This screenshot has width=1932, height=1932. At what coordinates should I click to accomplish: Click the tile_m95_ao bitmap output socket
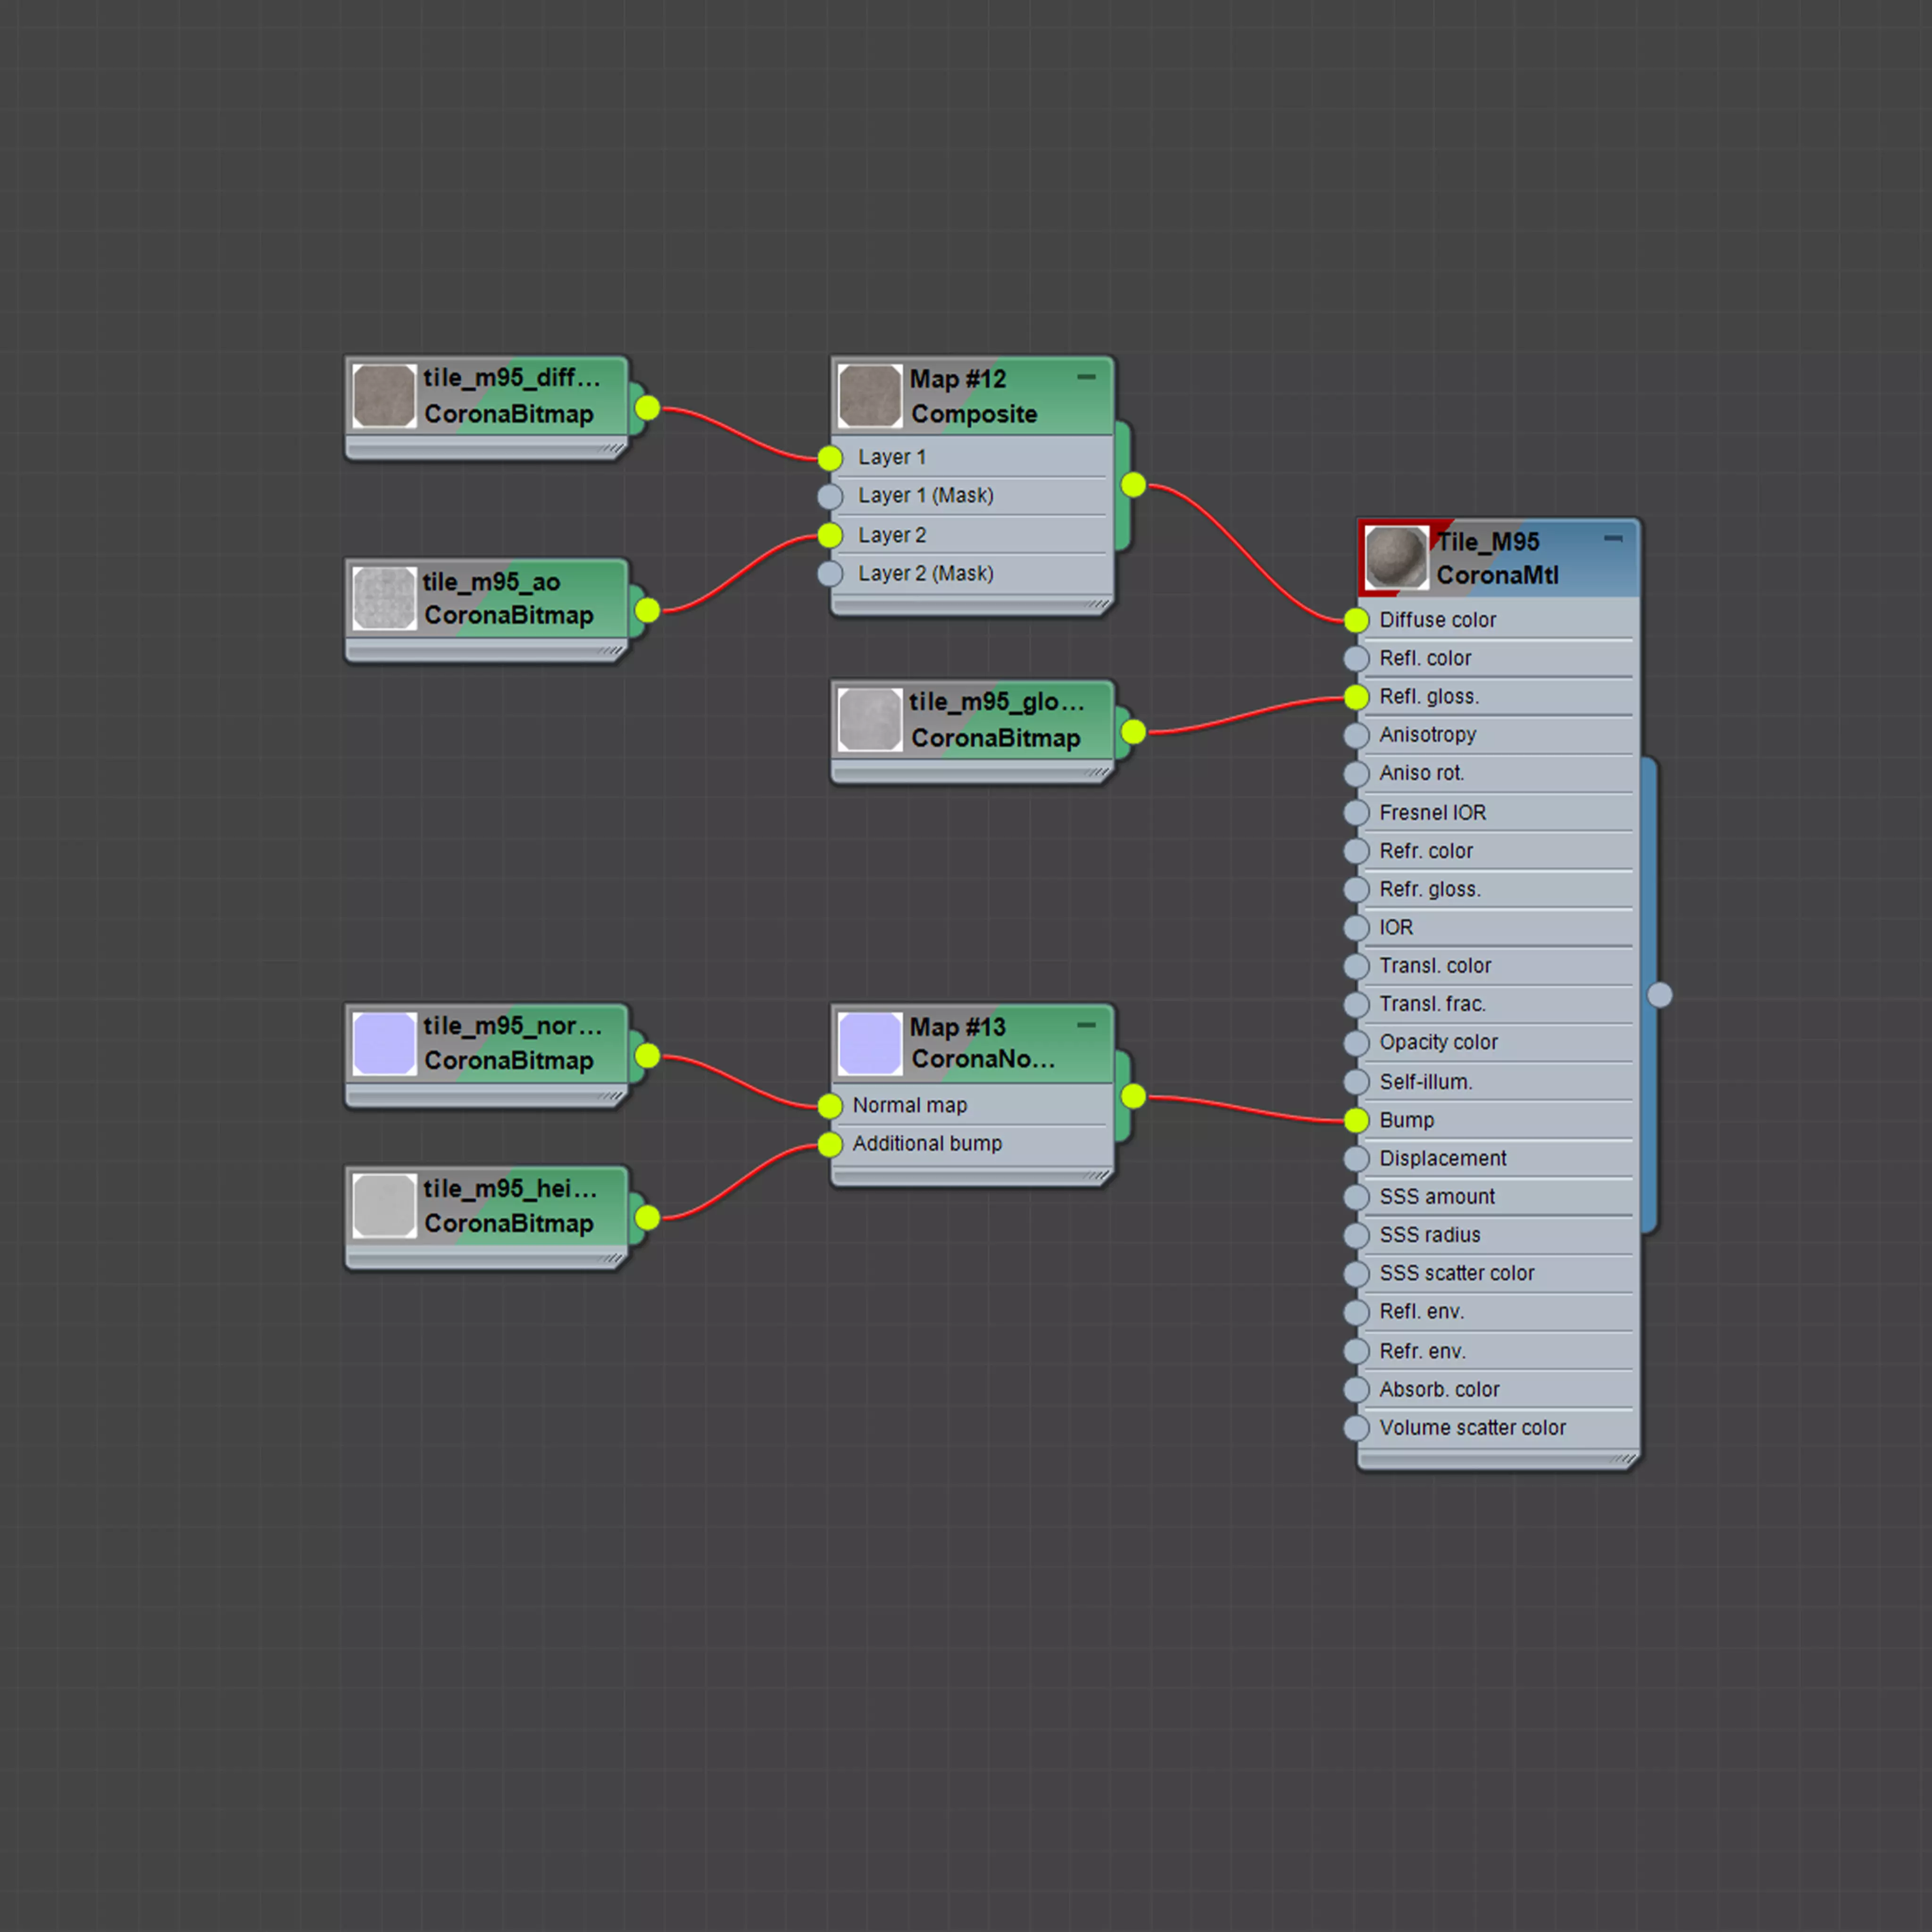click(647, 610)
